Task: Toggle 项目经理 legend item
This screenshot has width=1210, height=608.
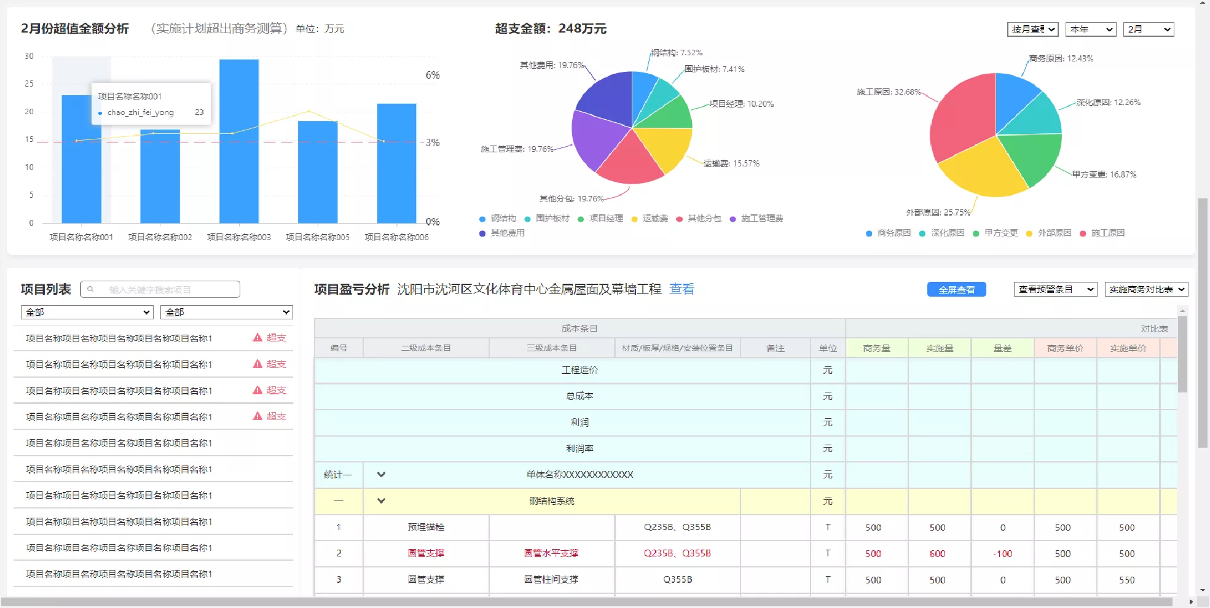Action: point(600,219)
